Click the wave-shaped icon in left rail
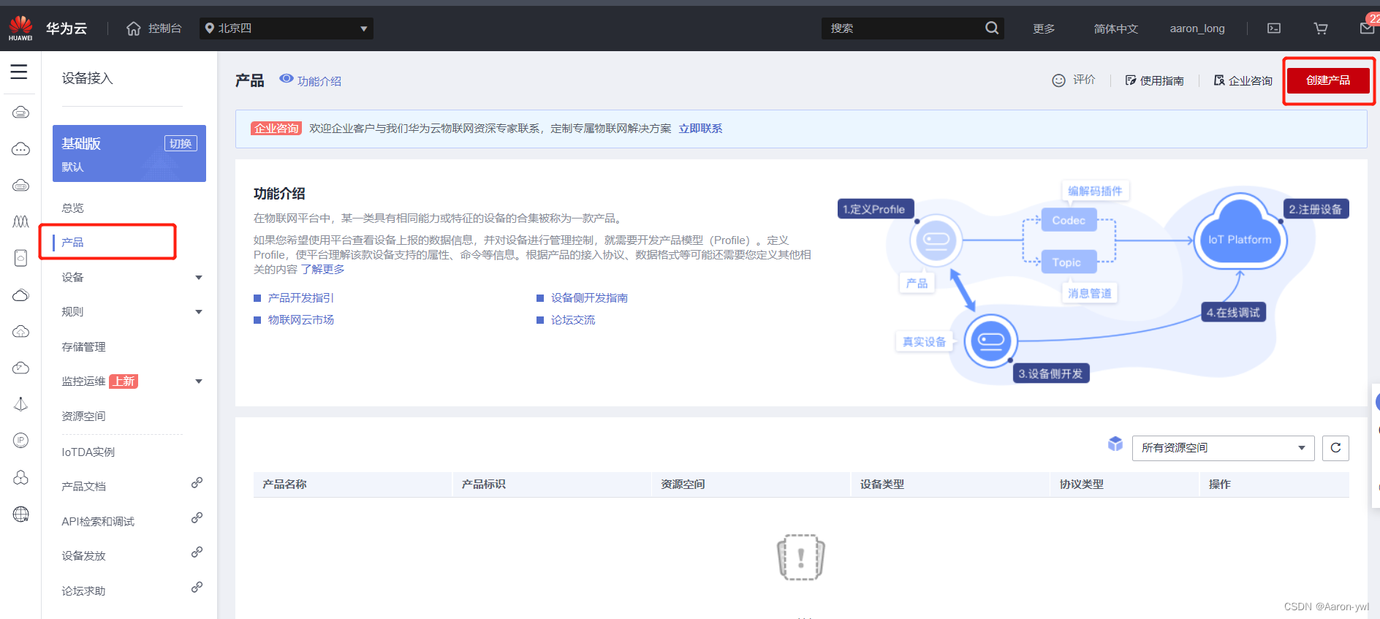 pos(21,221)
